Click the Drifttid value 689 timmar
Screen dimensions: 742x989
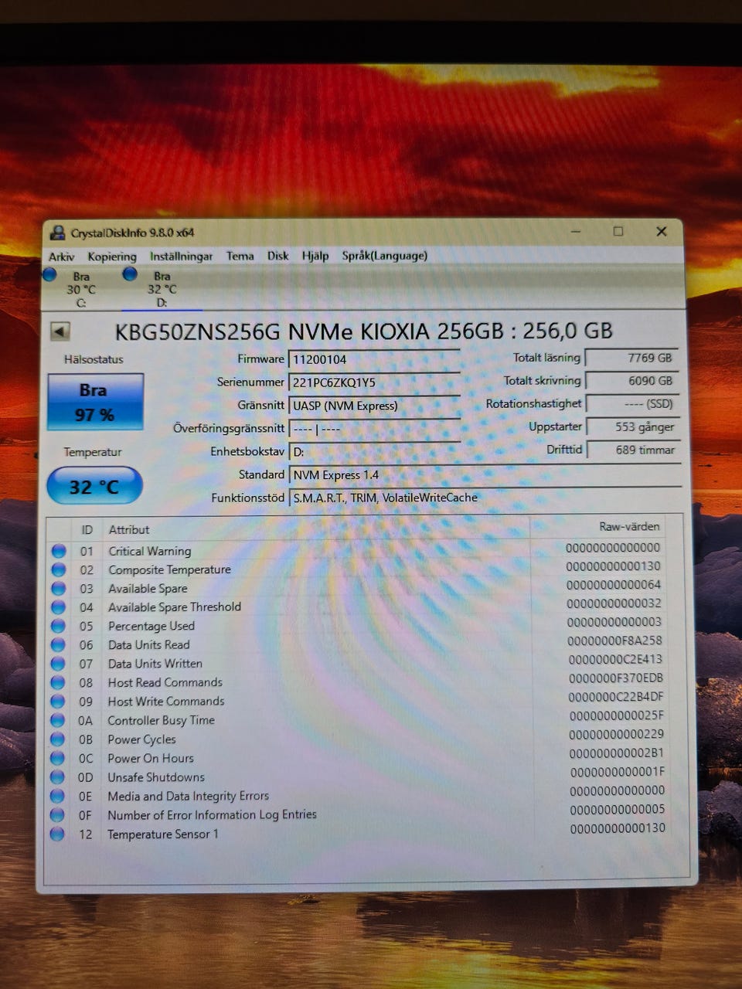click(633, 450)
